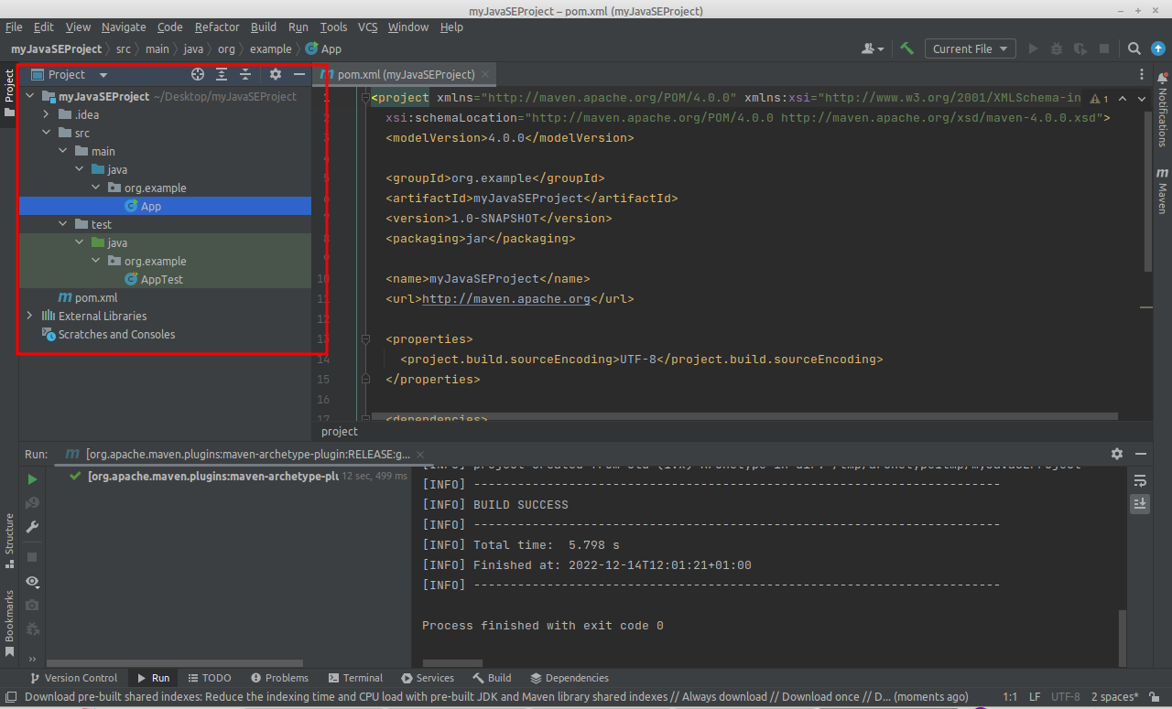Image resolution: width=1172 pixels, height=709 pixels.
Task: Open the Version Control tool tab
Action: pyautogui.click(x=73, y=678)
